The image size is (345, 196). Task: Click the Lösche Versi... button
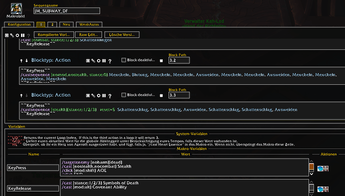[122, 35]
